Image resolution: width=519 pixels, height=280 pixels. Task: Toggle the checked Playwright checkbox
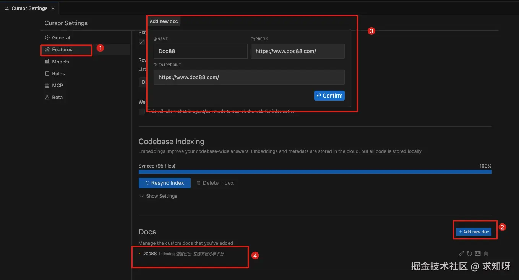click(x=142, y=42)
